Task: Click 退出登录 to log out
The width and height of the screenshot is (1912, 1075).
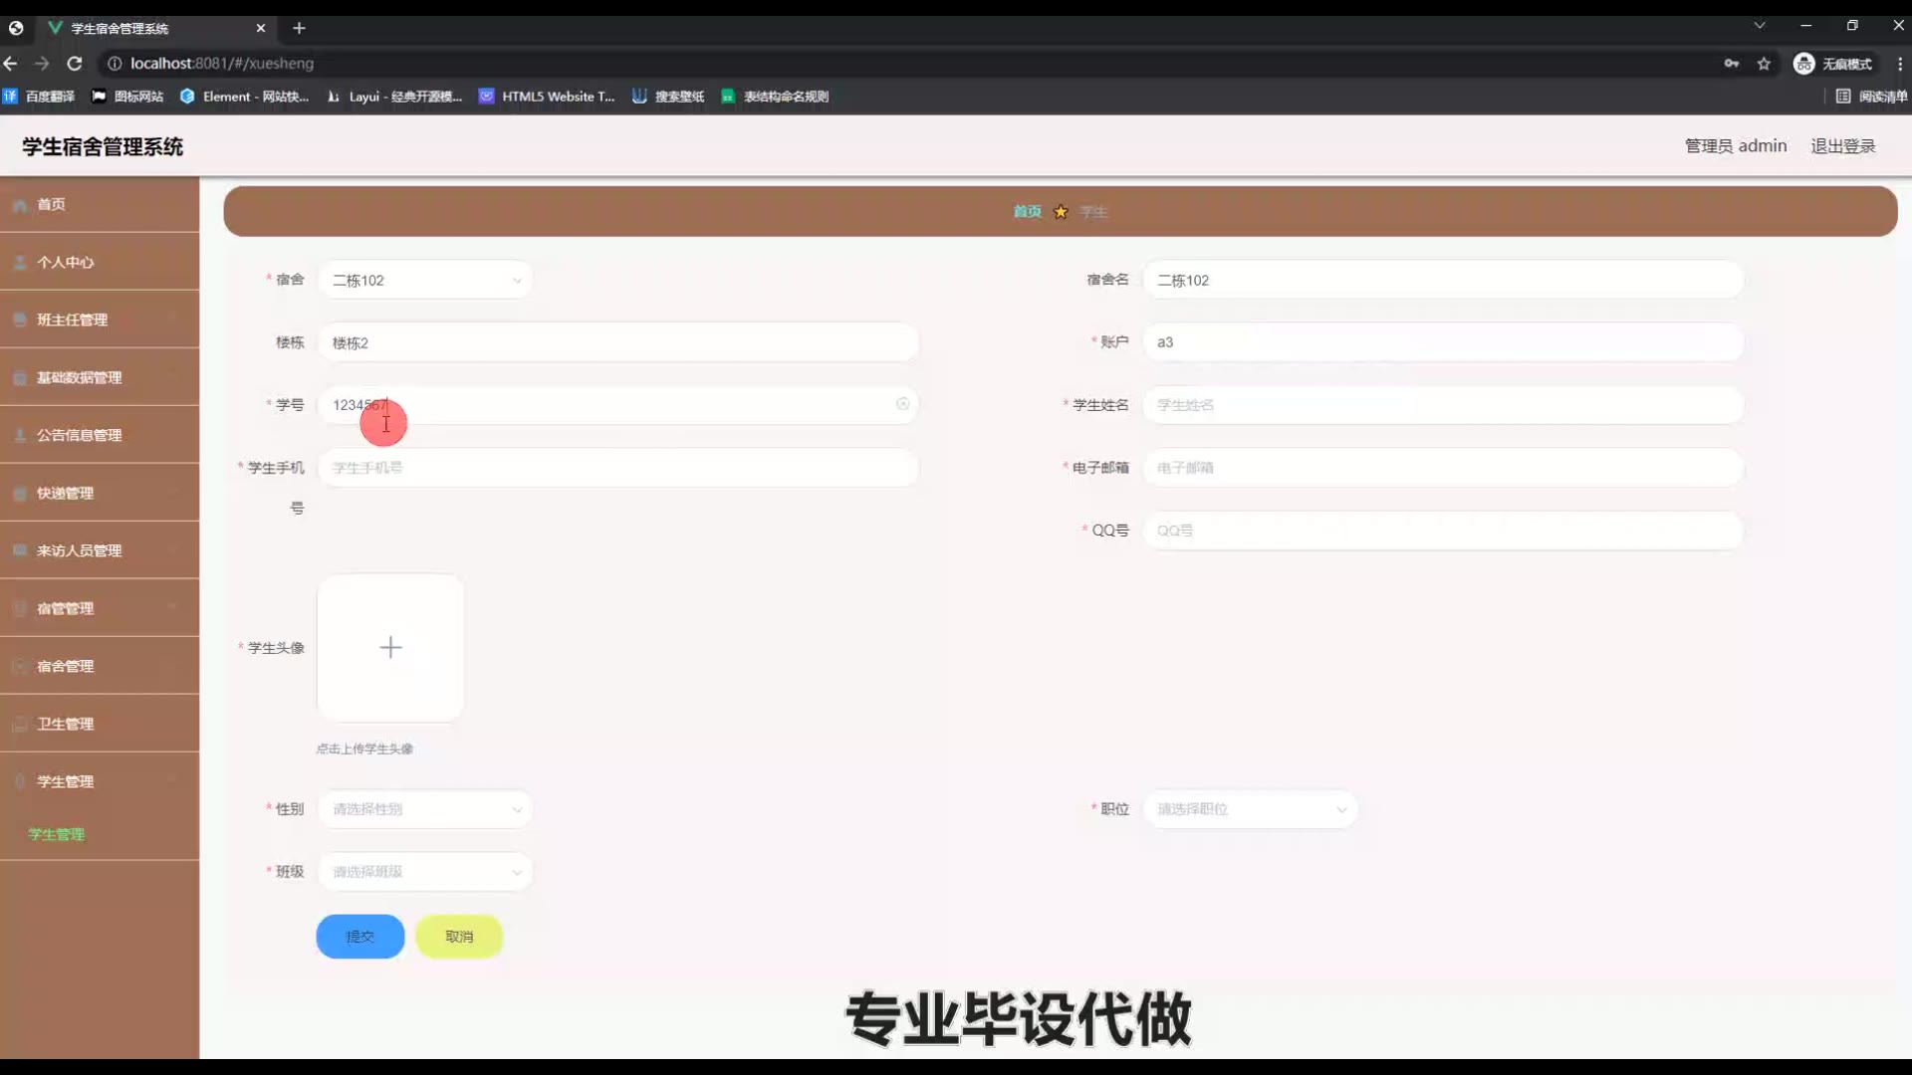Action: [x=1842, y=146]
